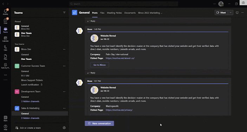Open channel info icon next to Meet

(x=237, y=13)
